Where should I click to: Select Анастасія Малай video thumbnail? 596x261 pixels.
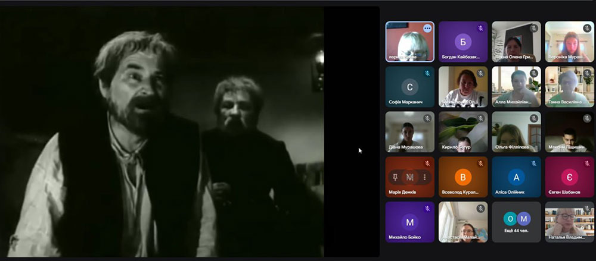[x=463, y=222]
